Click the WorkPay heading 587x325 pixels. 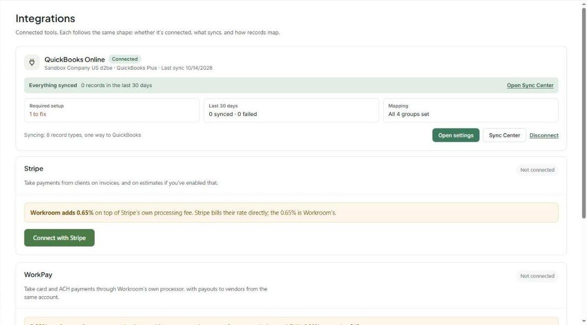coord(38,275)
